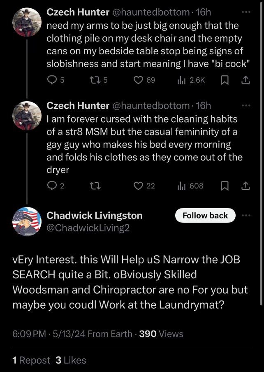This screenshot has width=264, height=372.
Task: Bookmark the first Czech Hunter tweet
Action: [225, 80]
